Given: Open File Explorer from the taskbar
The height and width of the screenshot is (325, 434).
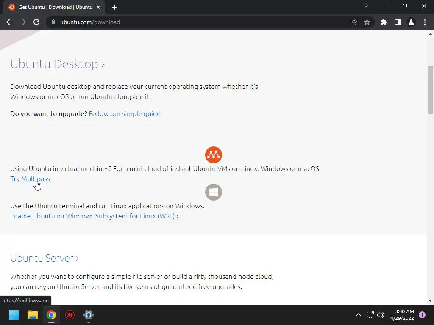Looking at the screenshot, I should (x=32, y=315).
